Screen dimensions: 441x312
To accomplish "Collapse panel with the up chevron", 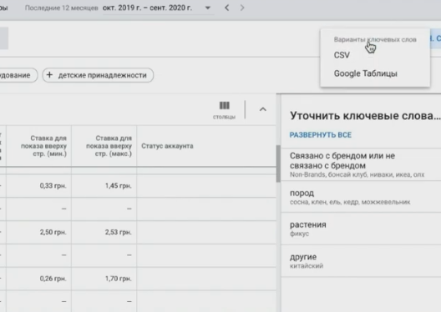I will coord(263,109).
